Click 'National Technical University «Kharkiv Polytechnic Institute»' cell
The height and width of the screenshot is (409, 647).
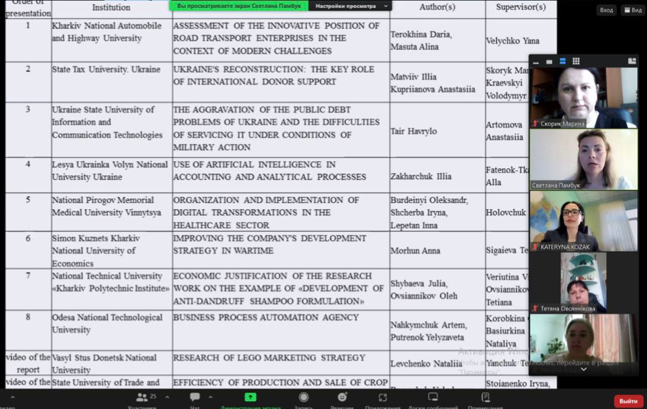(111, 289)
